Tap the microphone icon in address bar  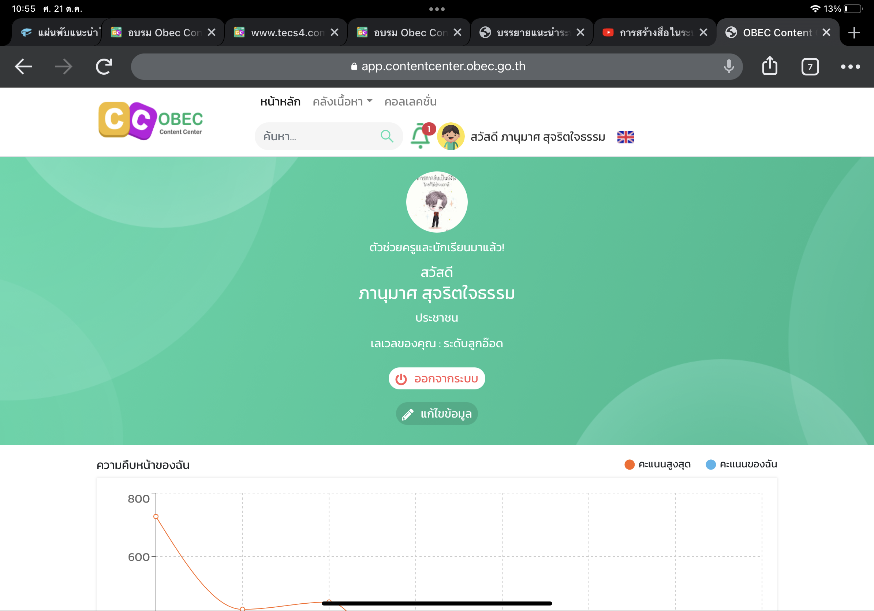729,67
